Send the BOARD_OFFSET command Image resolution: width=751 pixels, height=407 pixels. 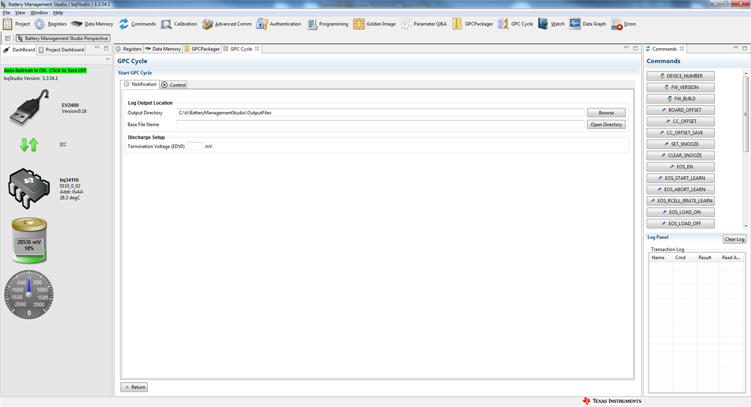coord(680,110)
